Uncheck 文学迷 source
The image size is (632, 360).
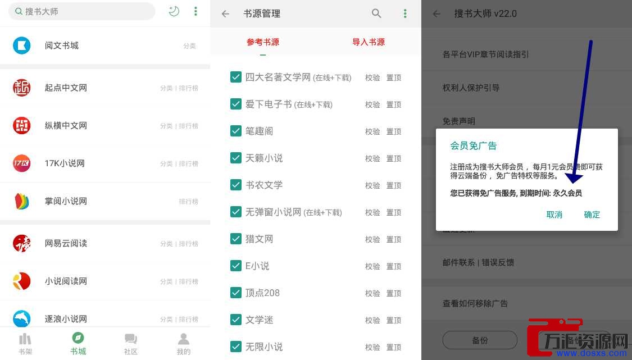pos(236,320)
